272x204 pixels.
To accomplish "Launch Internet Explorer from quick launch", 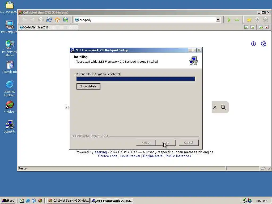I will [x=28, y=201].
